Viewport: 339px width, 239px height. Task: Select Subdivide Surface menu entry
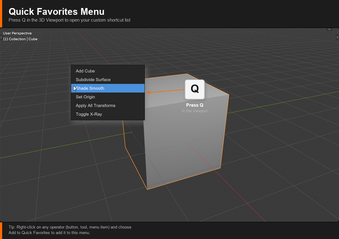click(108, 80)
